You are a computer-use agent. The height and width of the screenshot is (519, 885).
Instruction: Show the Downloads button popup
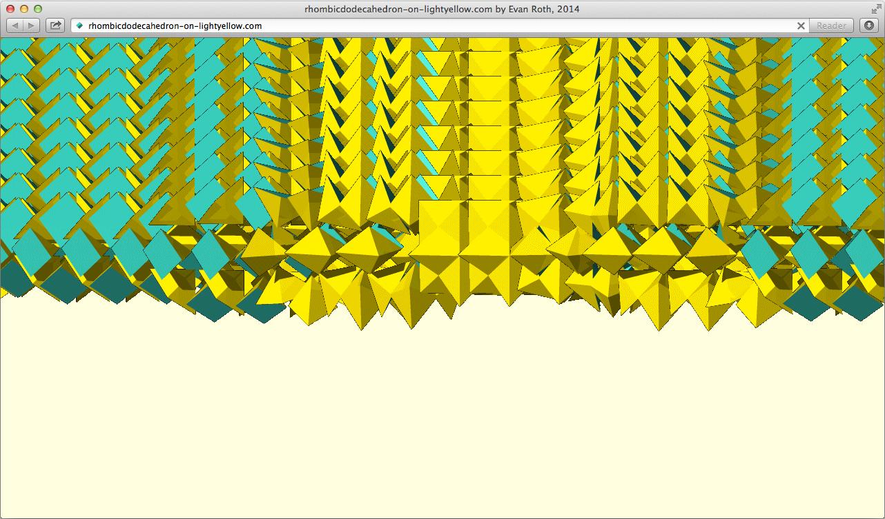point(868,26)
